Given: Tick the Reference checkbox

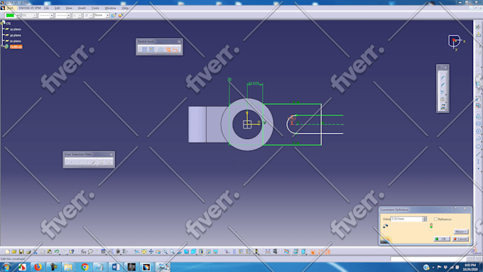Looking at the screenshot, I should 435,219.
